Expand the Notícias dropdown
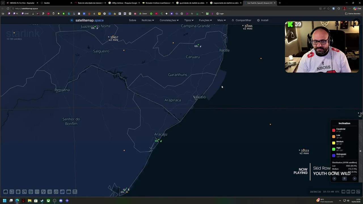 (x=148, y=20)
